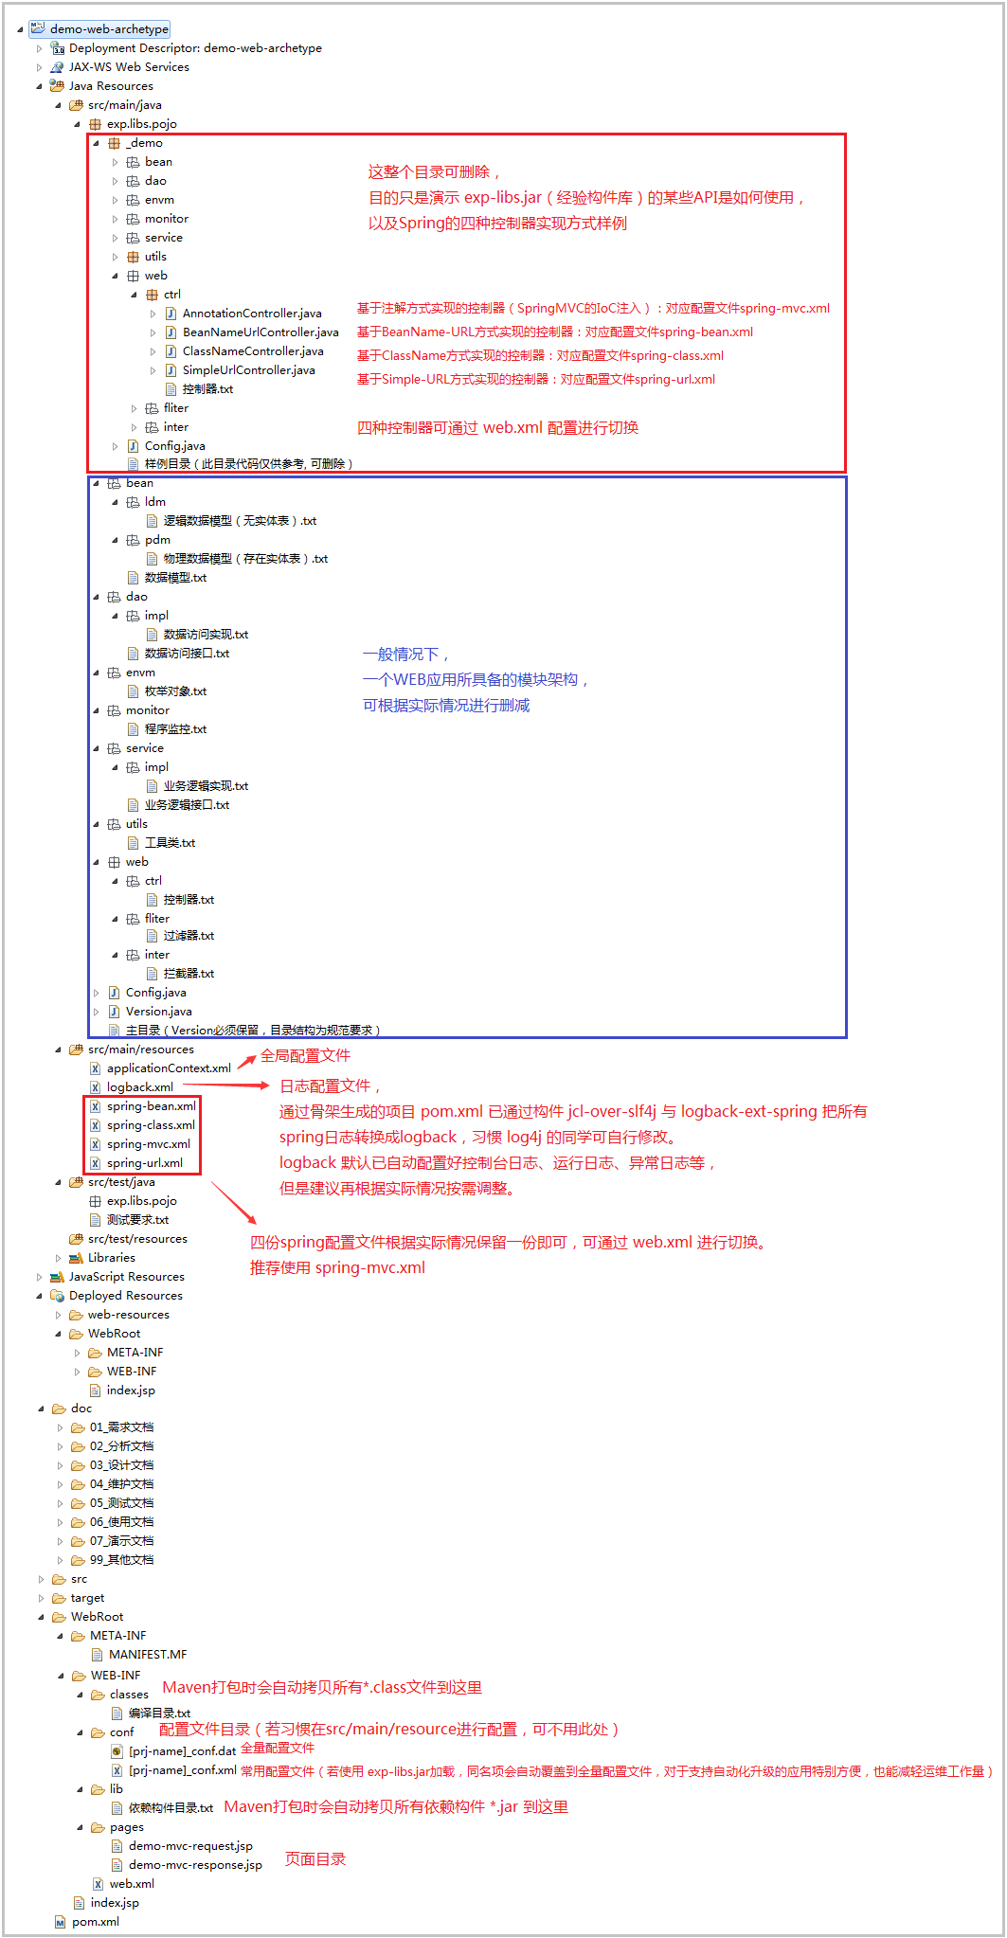The width and height of the screenshot is (1007, 1938).
Task: Click the Deployed Resources icon
Action: (x=57, y=1295)
